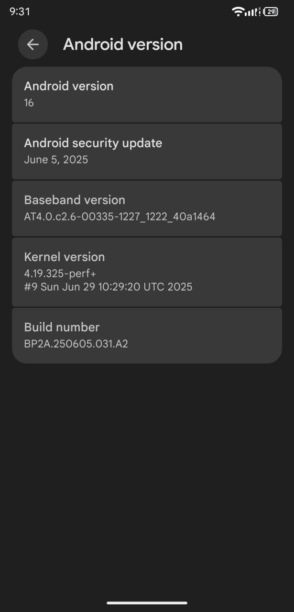Tap the BP2A.250605.031.A2 build value
Screen dimensions: 294x612
point(76,344)
